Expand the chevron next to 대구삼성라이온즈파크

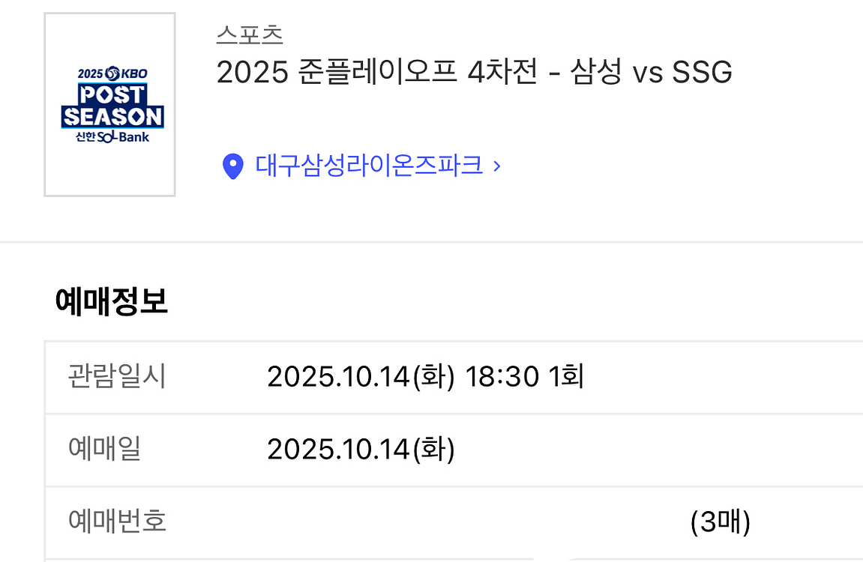(496, 166)
